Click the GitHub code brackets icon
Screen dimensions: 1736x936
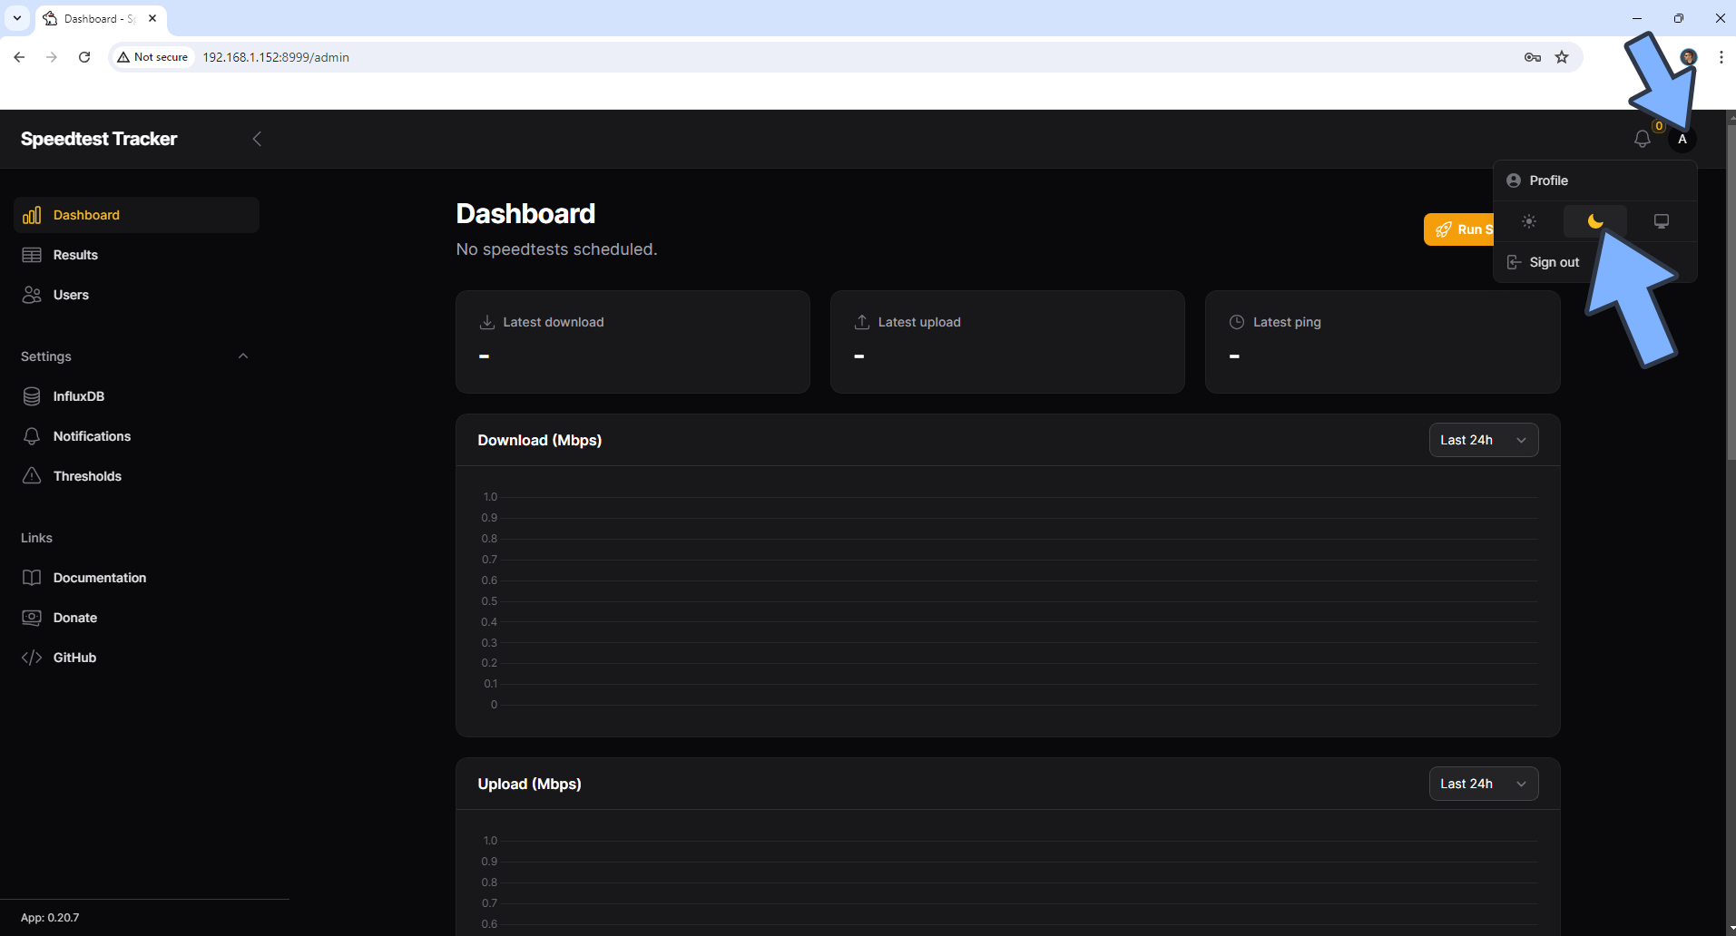click(32, 658)
